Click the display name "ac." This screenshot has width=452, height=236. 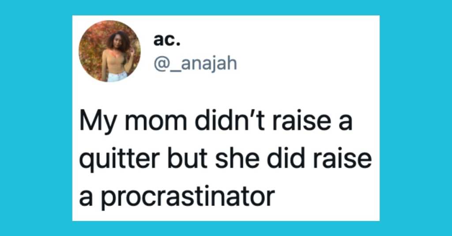(167, 40)
